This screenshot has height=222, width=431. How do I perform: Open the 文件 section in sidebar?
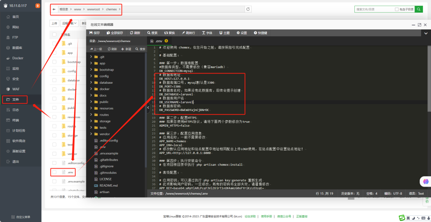(x=15, y=100)
